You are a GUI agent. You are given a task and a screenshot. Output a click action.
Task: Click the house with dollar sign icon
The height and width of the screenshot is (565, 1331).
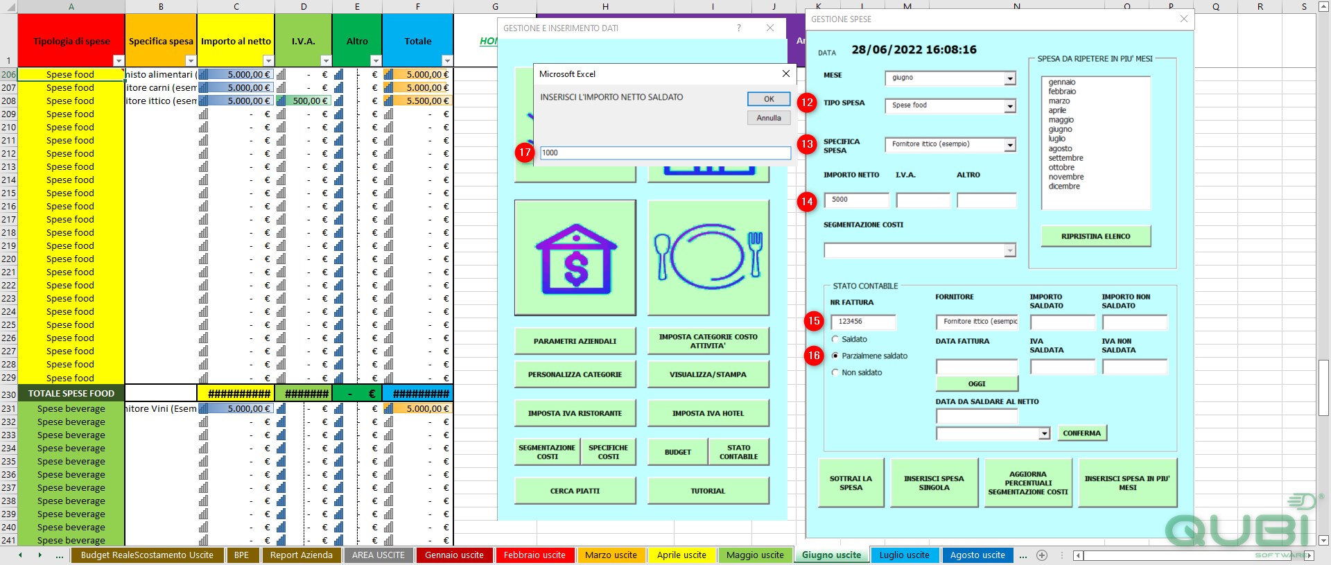(x=575, y=257)
